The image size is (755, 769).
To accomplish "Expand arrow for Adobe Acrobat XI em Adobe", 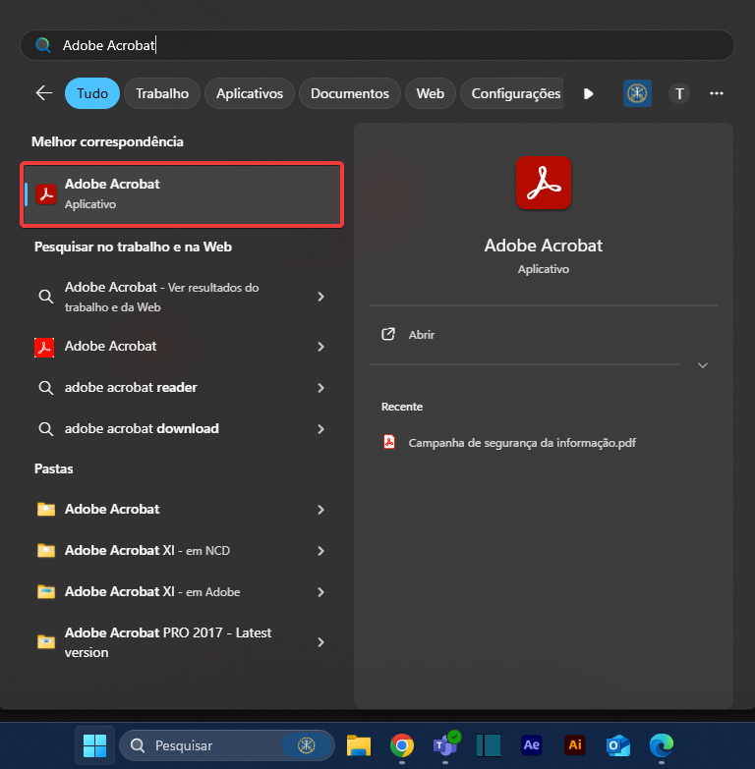I will (320, 592).
